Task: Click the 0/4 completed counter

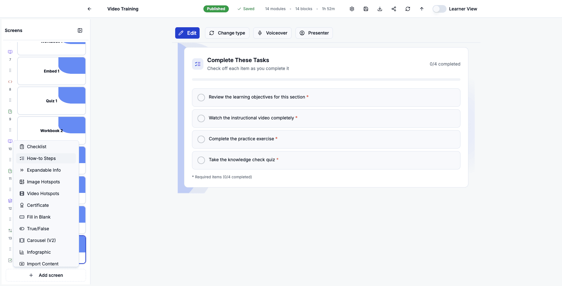Action: 445,64
